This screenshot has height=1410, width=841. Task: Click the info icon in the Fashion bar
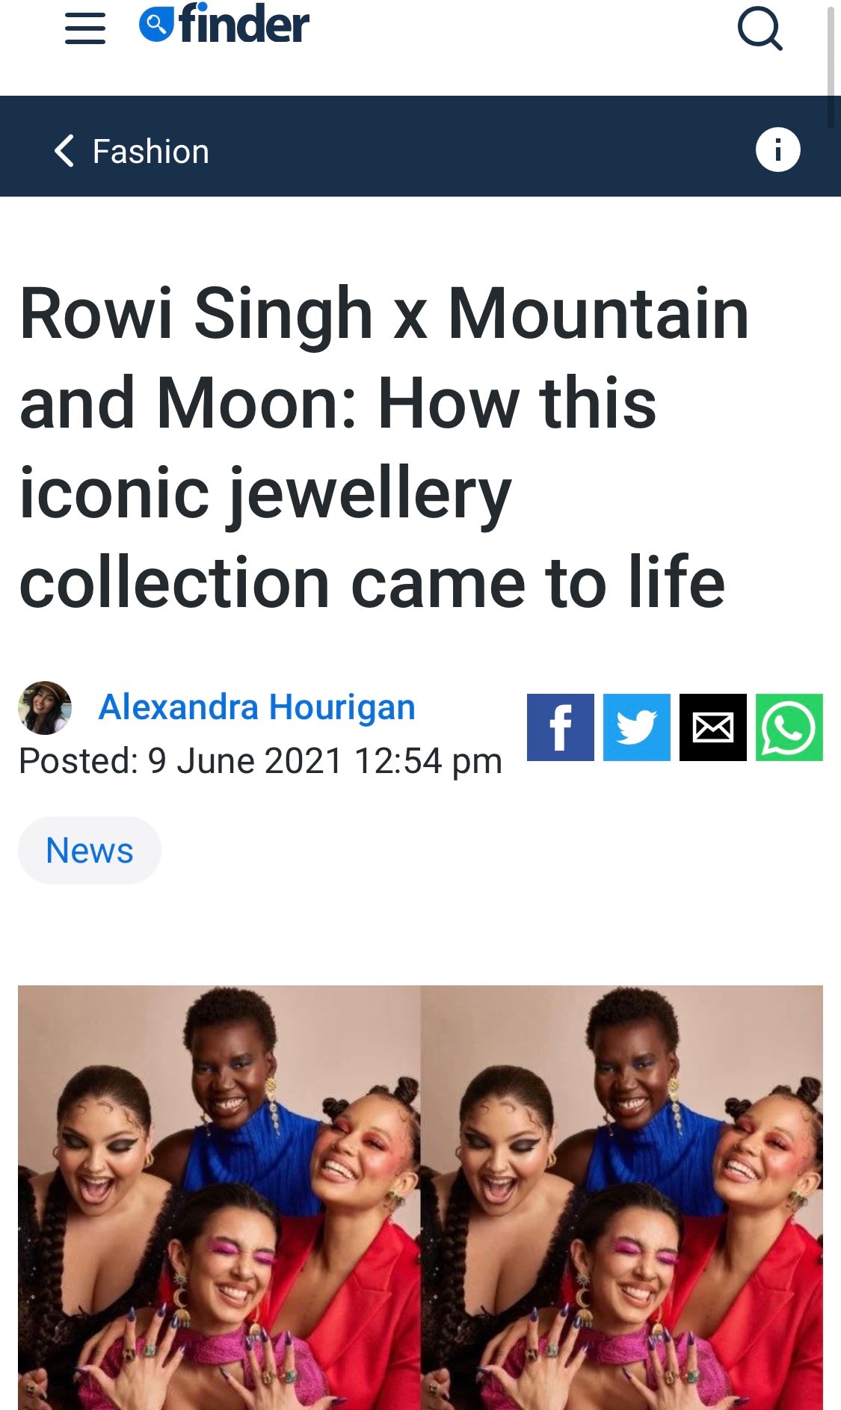777,150
